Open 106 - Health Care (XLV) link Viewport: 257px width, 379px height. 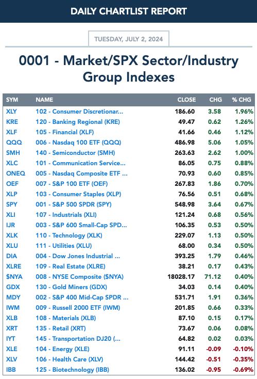[x=70, y=359]
